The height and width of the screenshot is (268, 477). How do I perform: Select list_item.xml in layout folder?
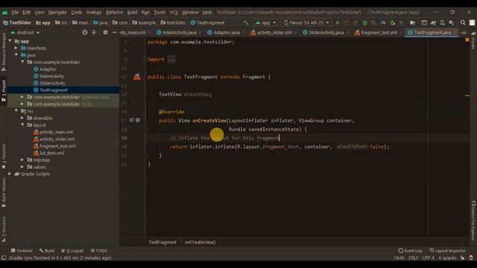51,153
